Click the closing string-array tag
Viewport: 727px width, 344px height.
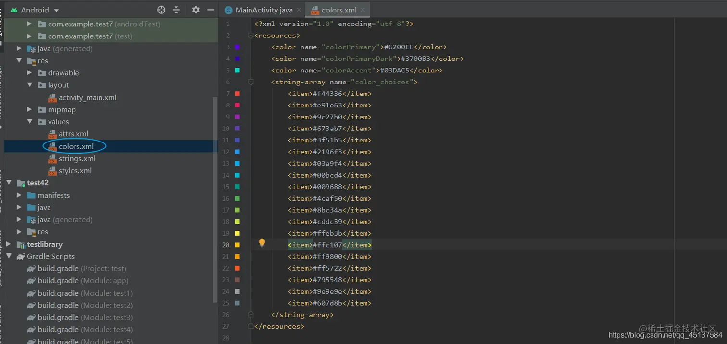point(302,315)
